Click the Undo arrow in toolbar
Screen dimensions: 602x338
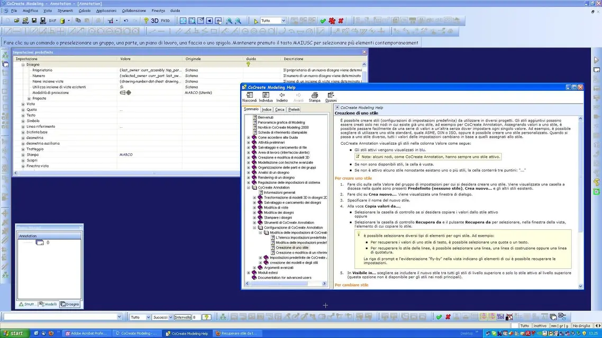pyautogui.click(x=125, y=21)
